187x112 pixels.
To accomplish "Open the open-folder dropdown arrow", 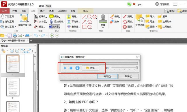I will 6,36.
